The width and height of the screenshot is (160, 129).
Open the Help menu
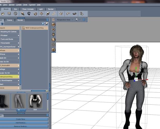[x=39, y=5]
